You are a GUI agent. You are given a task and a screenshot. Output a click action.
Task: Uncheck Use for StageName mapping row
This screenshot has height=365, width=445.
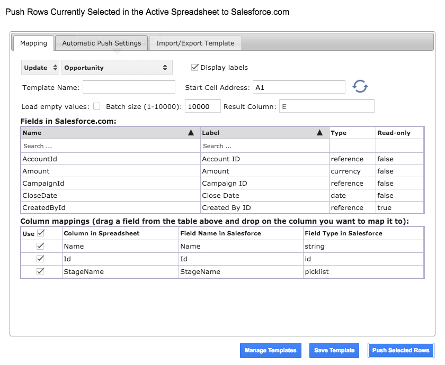[x=40, y=271]
